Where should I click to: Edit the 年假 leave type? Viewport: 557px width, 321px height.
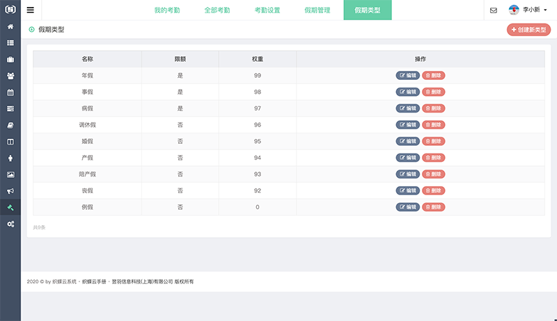(x=408, y=75)
